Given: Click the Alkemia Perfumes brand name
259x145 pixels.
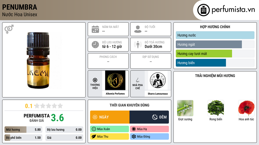Looking at the screenshot, I should [115, 94].
